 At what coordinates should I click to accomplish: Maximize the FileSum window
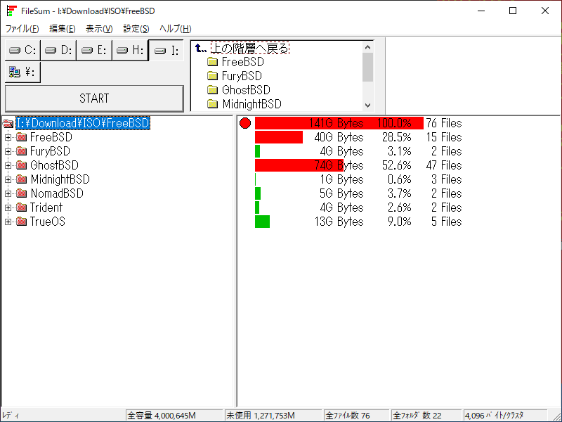pyautogui.click(x=513, y=11)
